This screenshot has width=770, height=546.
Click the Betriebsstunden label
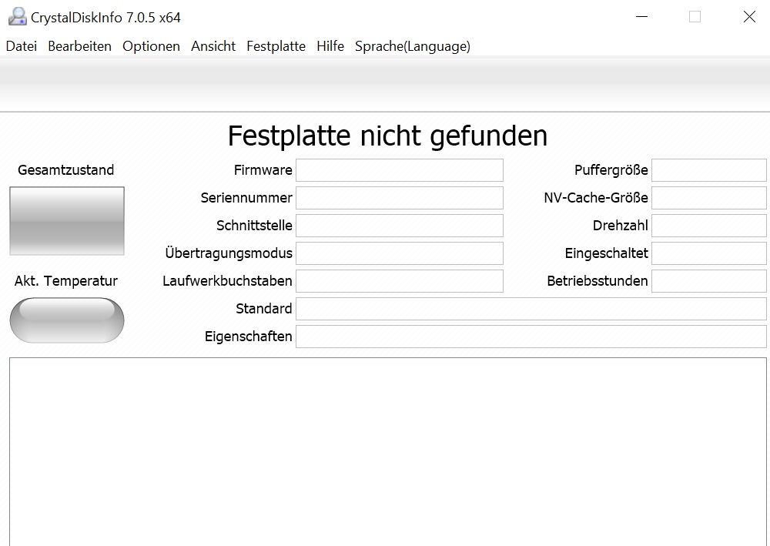(598, 281)
